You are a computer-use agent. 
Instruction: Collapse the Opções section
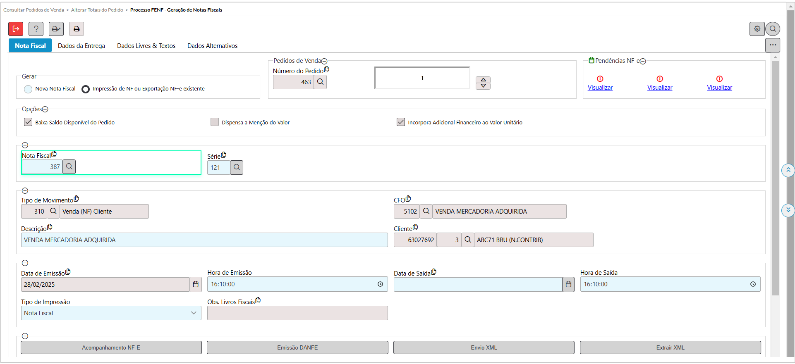click(x=45, y=109)
